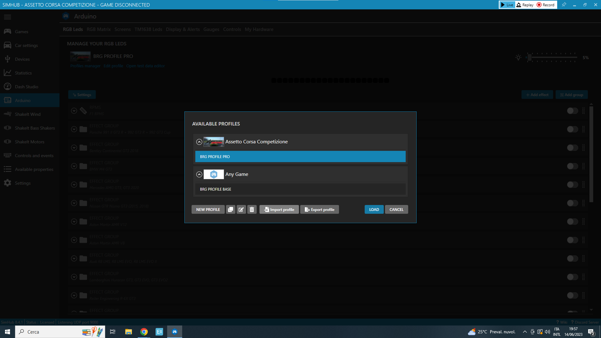Select the BRG PROFILE BASE entry
The image size is (601, 338).
coord(300,189)
